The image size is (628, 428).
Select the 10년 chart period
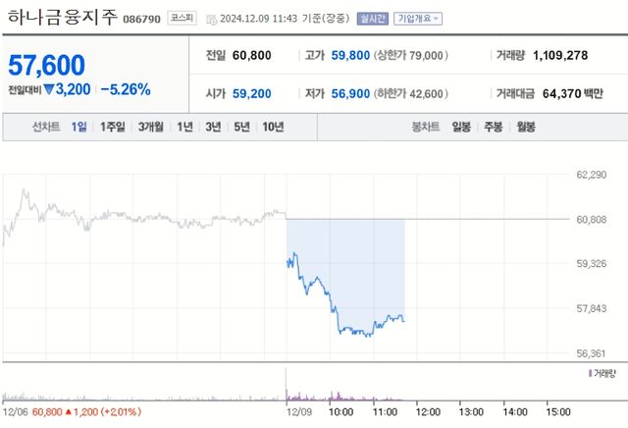pos(273,127)
